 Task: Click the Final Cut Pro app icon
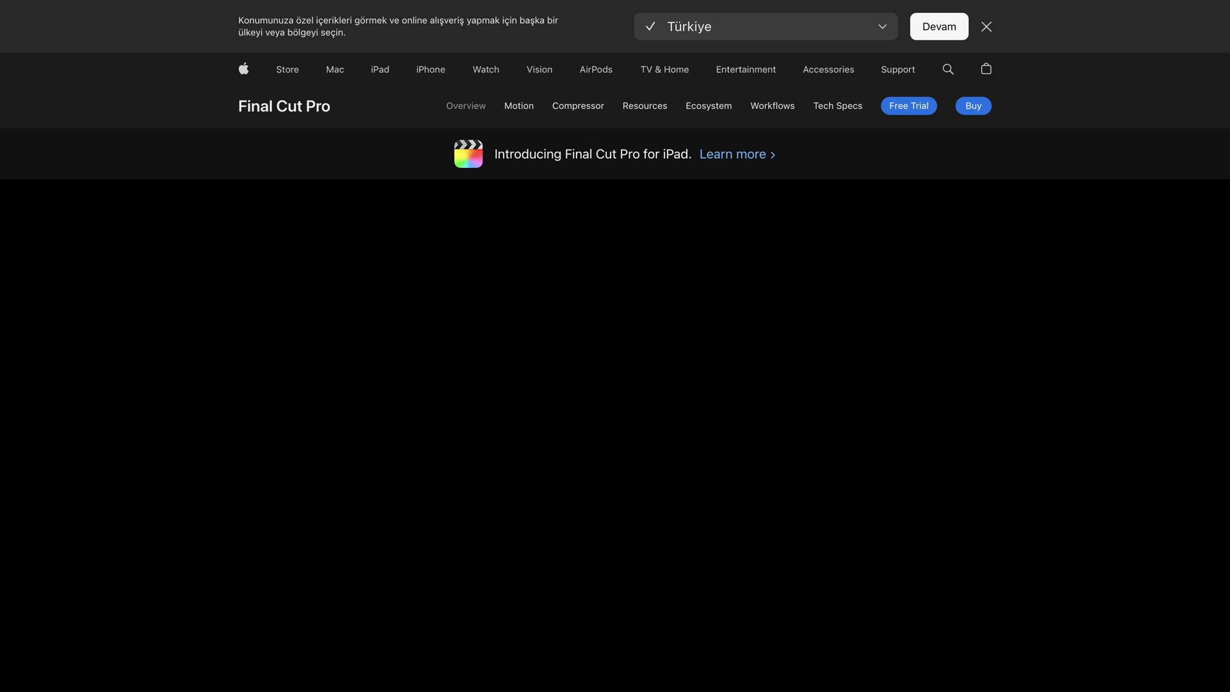click(468, 154)
